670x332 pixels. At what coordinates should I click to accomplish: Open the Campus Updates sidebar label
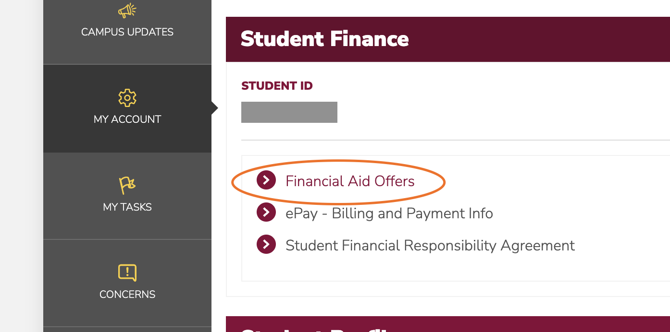(127, 32)
